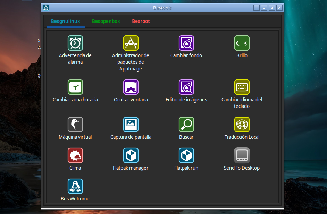Screen dimensions: 327x214
Task: Click the Bestools title bar app icon
Action: tap(46, 8)
